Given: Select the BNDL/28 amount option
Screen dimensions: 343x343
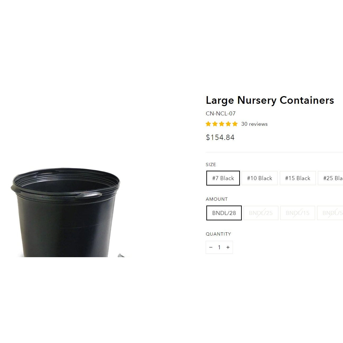Looking at the screenshot, I should tap(224, 213).
